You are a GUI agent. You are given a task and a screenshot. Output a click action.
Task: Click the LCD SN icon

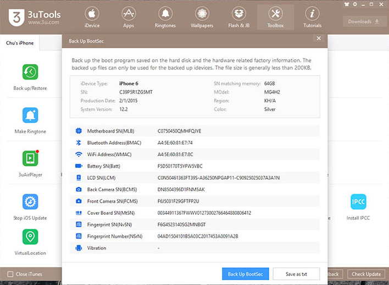pyautogui.click(x=79, y=178)
